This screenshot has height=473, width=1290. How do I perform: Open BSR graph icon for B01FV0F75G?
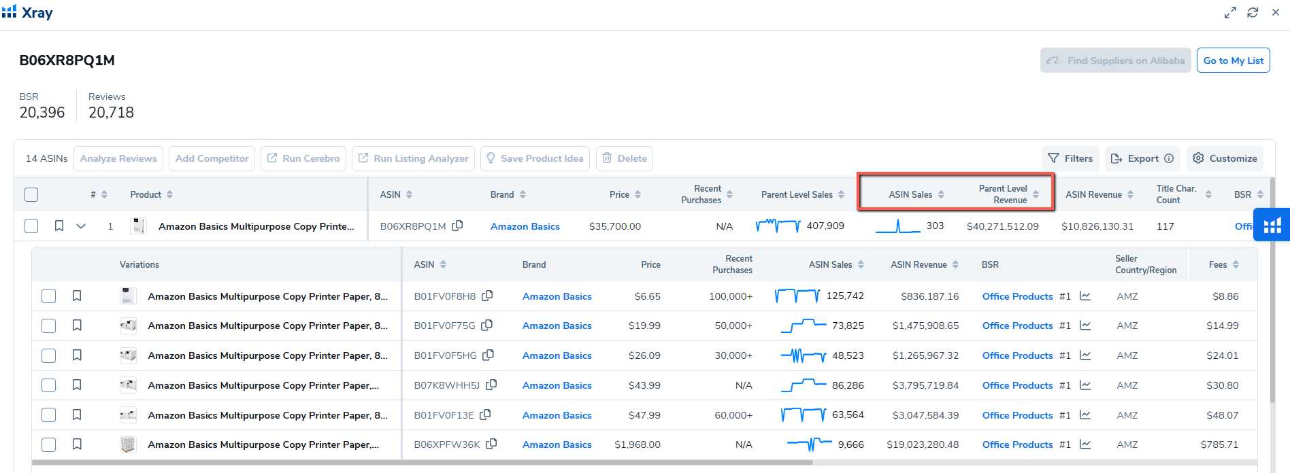point(1085,326)
